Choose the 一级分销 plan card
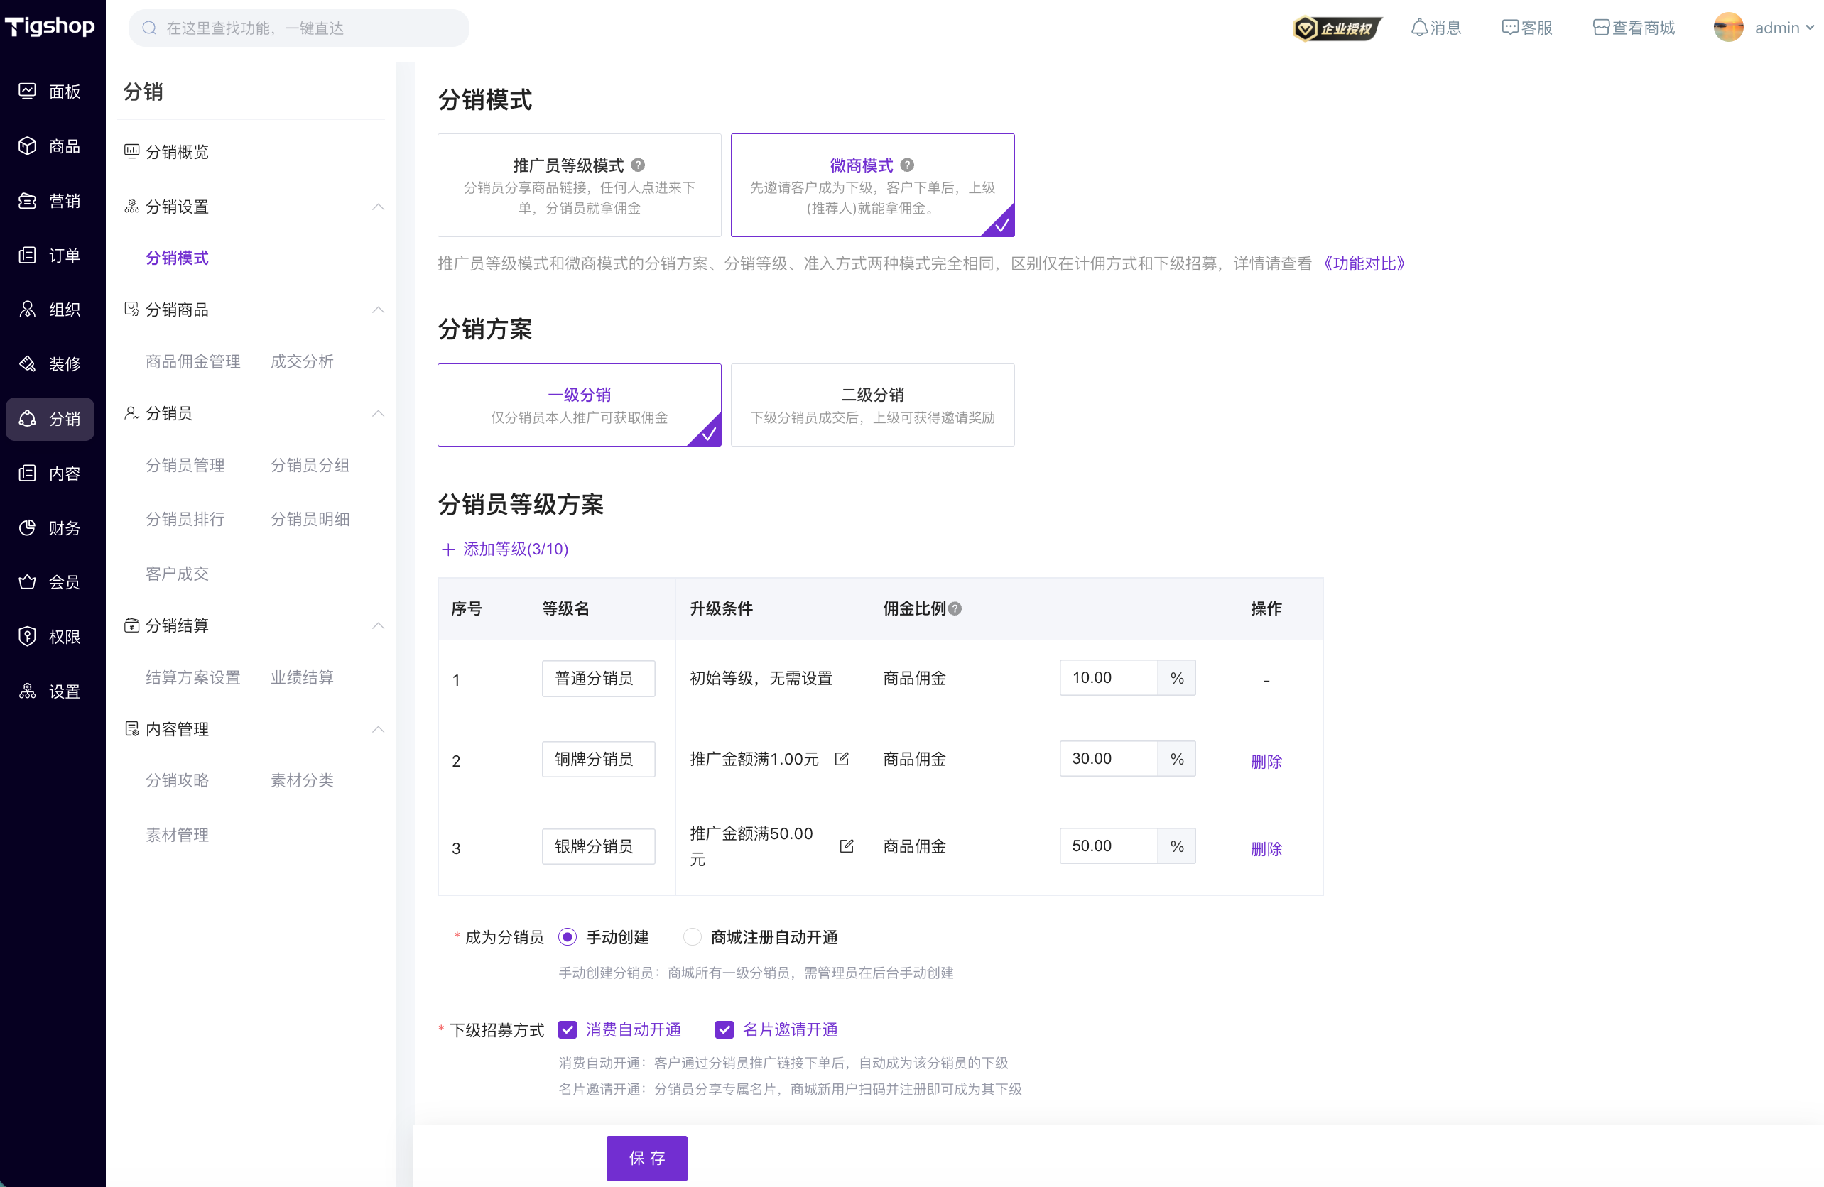Viewport: 1824px width, 1187px height. click(x=580, y=405)
